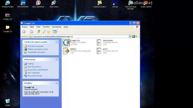Viewport: 193px width, 108px height.
Task: Open Meu computador link
Action: coord(33,73)
